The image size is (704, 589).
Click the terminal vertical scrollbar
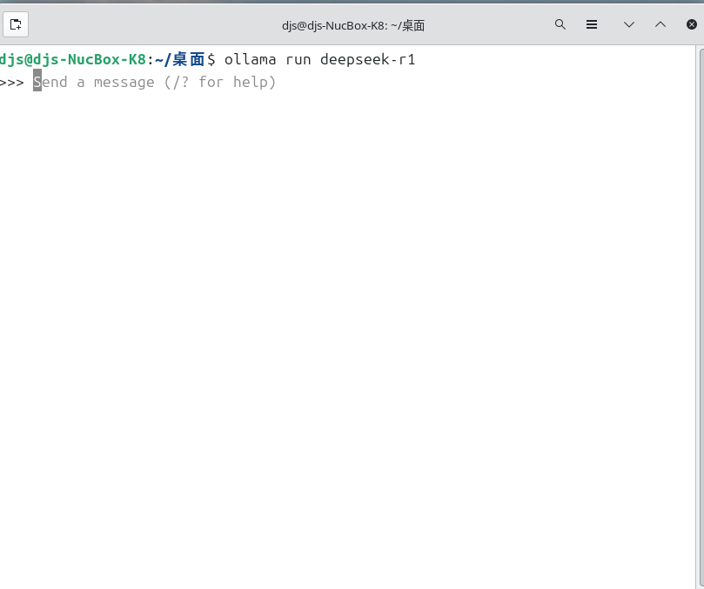(700, 317)
